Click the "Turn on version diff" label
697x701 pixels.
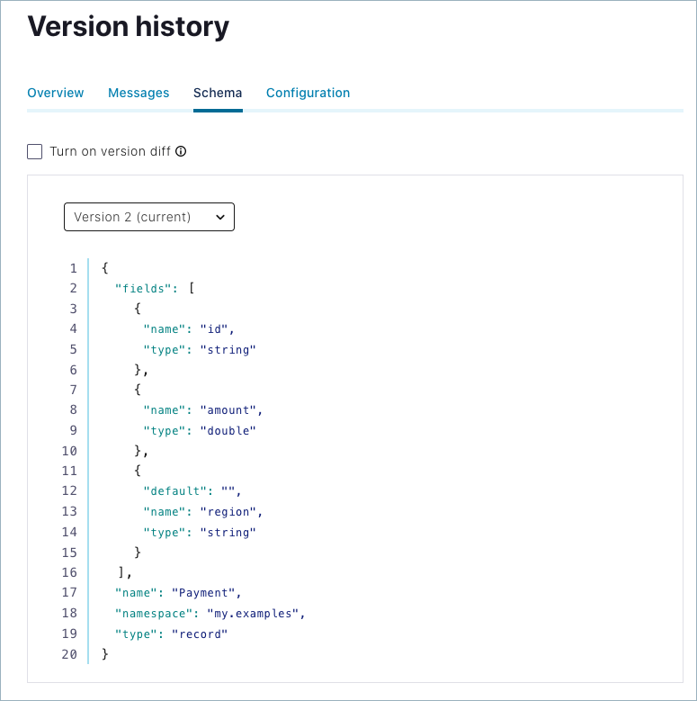point(110,151)
